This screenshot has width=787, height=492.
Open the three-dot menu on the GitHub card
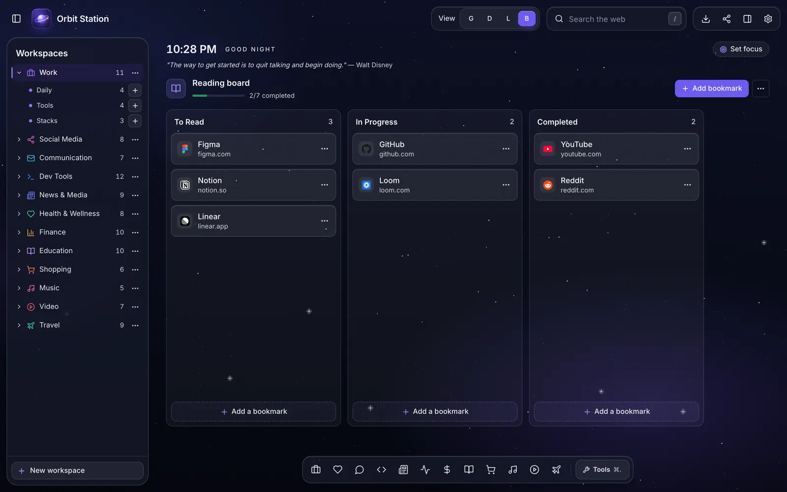click(506, 149)
